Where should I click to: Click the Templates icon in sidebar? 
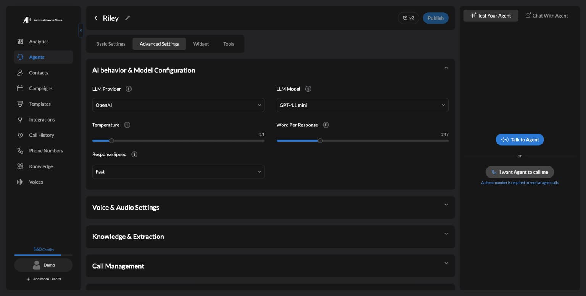pos(20,104)
